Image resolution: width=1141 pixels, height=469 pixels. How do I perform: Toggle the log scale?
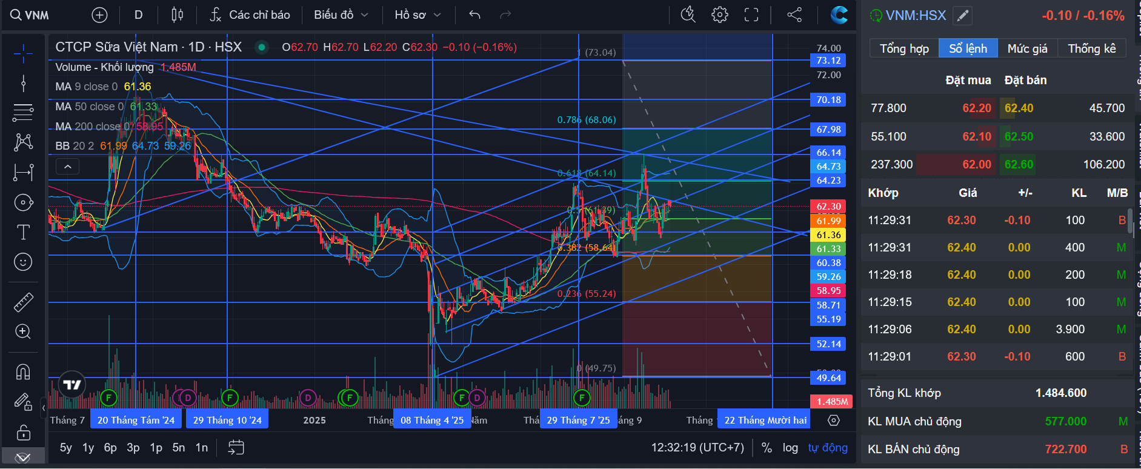coord(790,448)
